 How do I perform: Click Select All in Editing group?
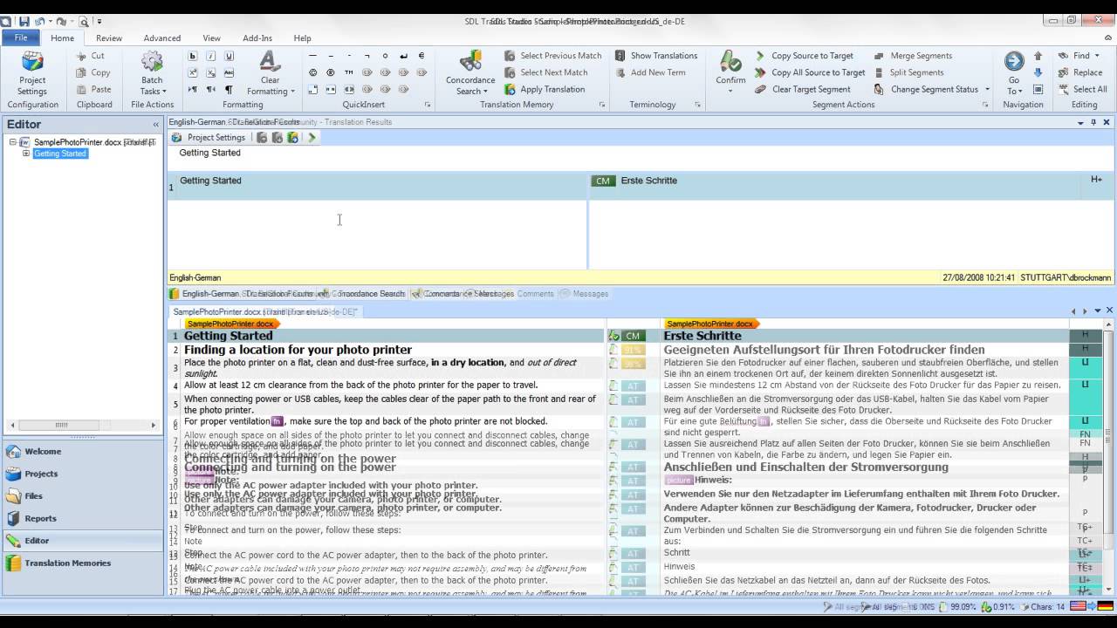[x=1082, y=89]
